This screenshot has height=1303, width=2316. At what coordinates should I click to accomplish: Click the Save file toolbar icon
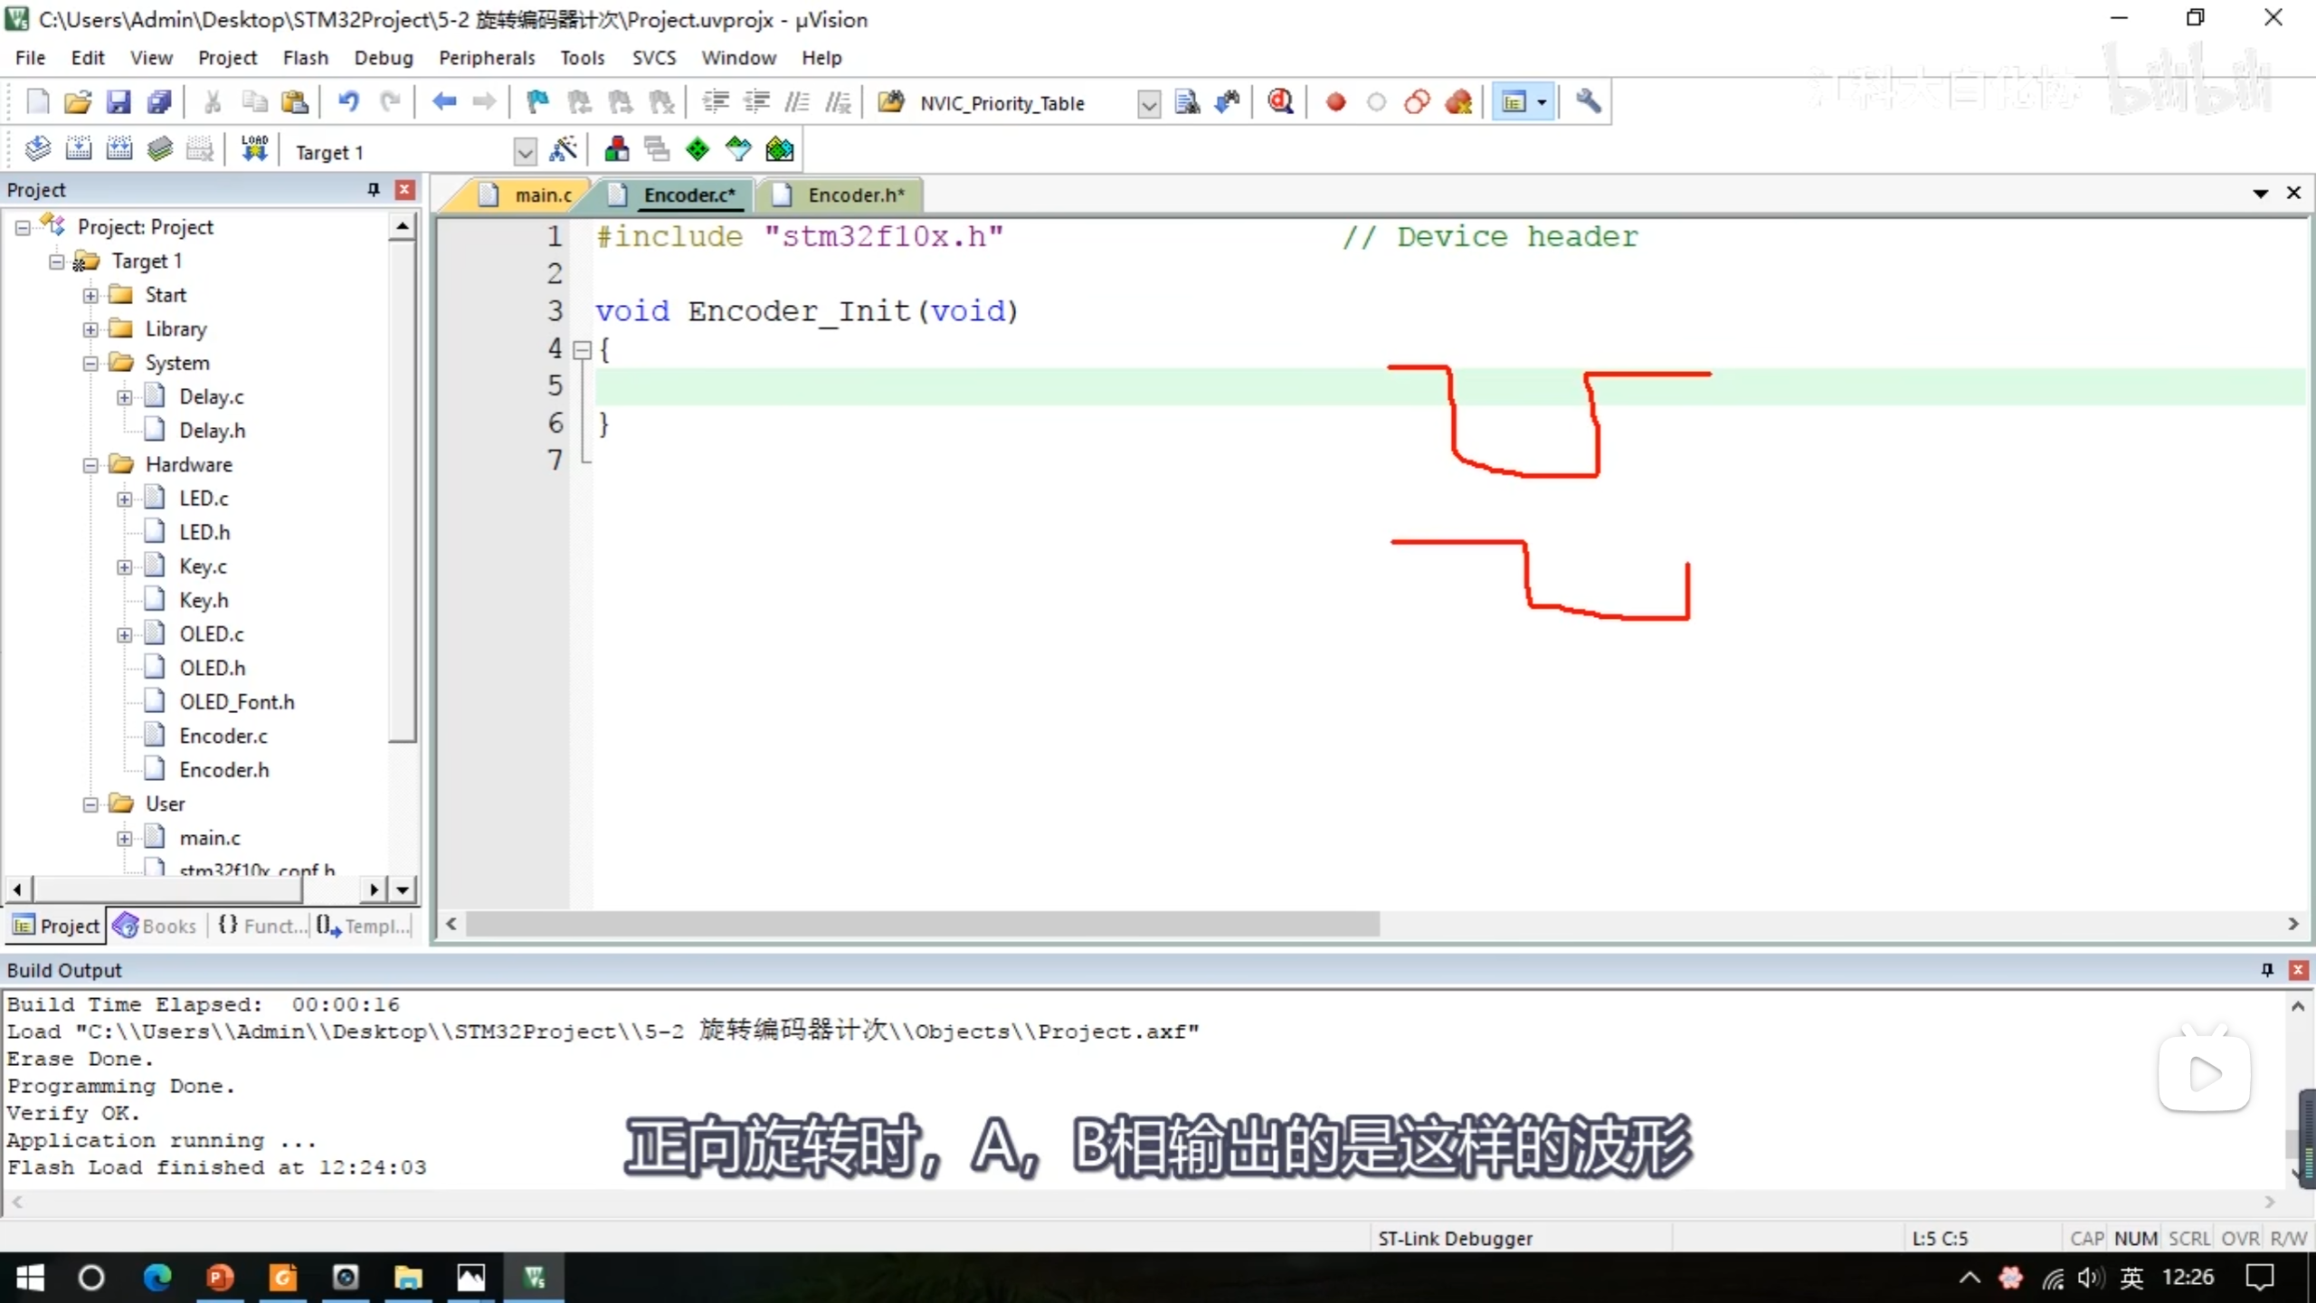[x=119, y=102]
